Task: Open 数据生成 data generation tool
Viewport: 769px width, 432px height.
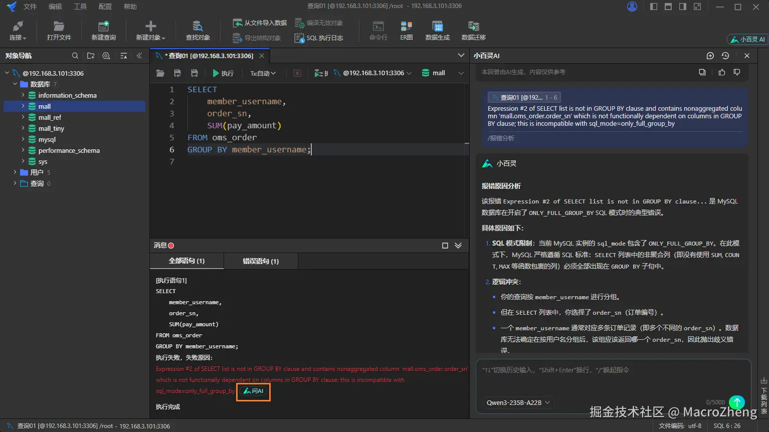Action: tap(438, 31)
